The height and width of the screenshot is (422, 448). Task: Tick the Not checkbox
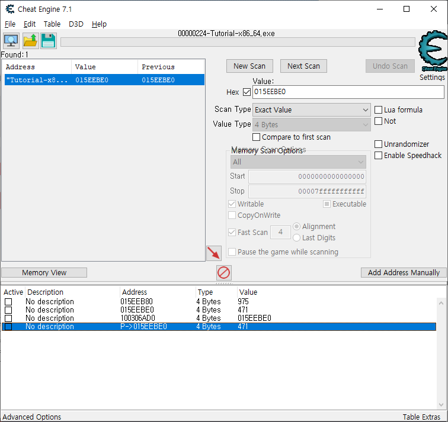click(378, 121)
